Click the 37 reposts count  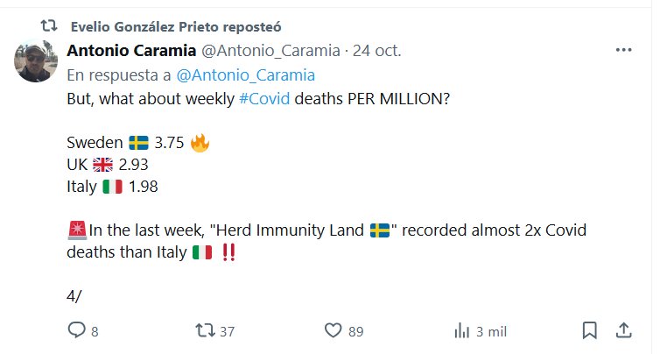click(x=227, y=331)
